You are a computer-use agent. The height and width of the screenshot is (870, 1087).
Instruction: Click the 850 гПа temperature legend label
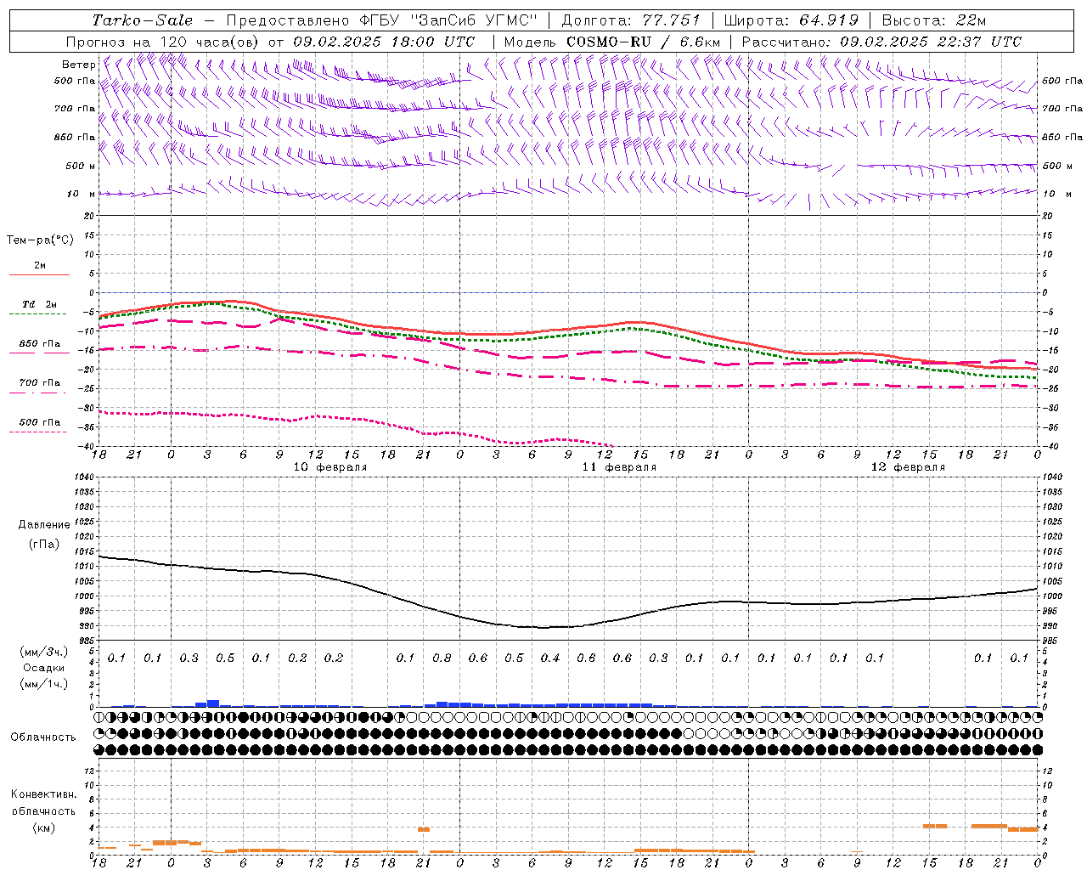pos(40,344)
